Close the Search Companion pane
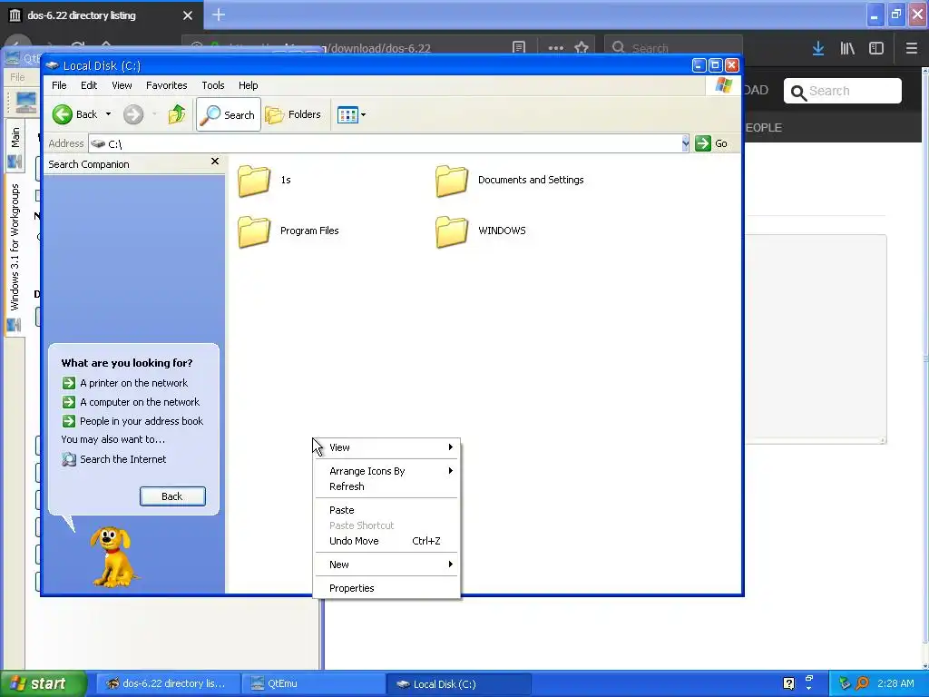Screen dimensions: 929x697 point(215,162)
